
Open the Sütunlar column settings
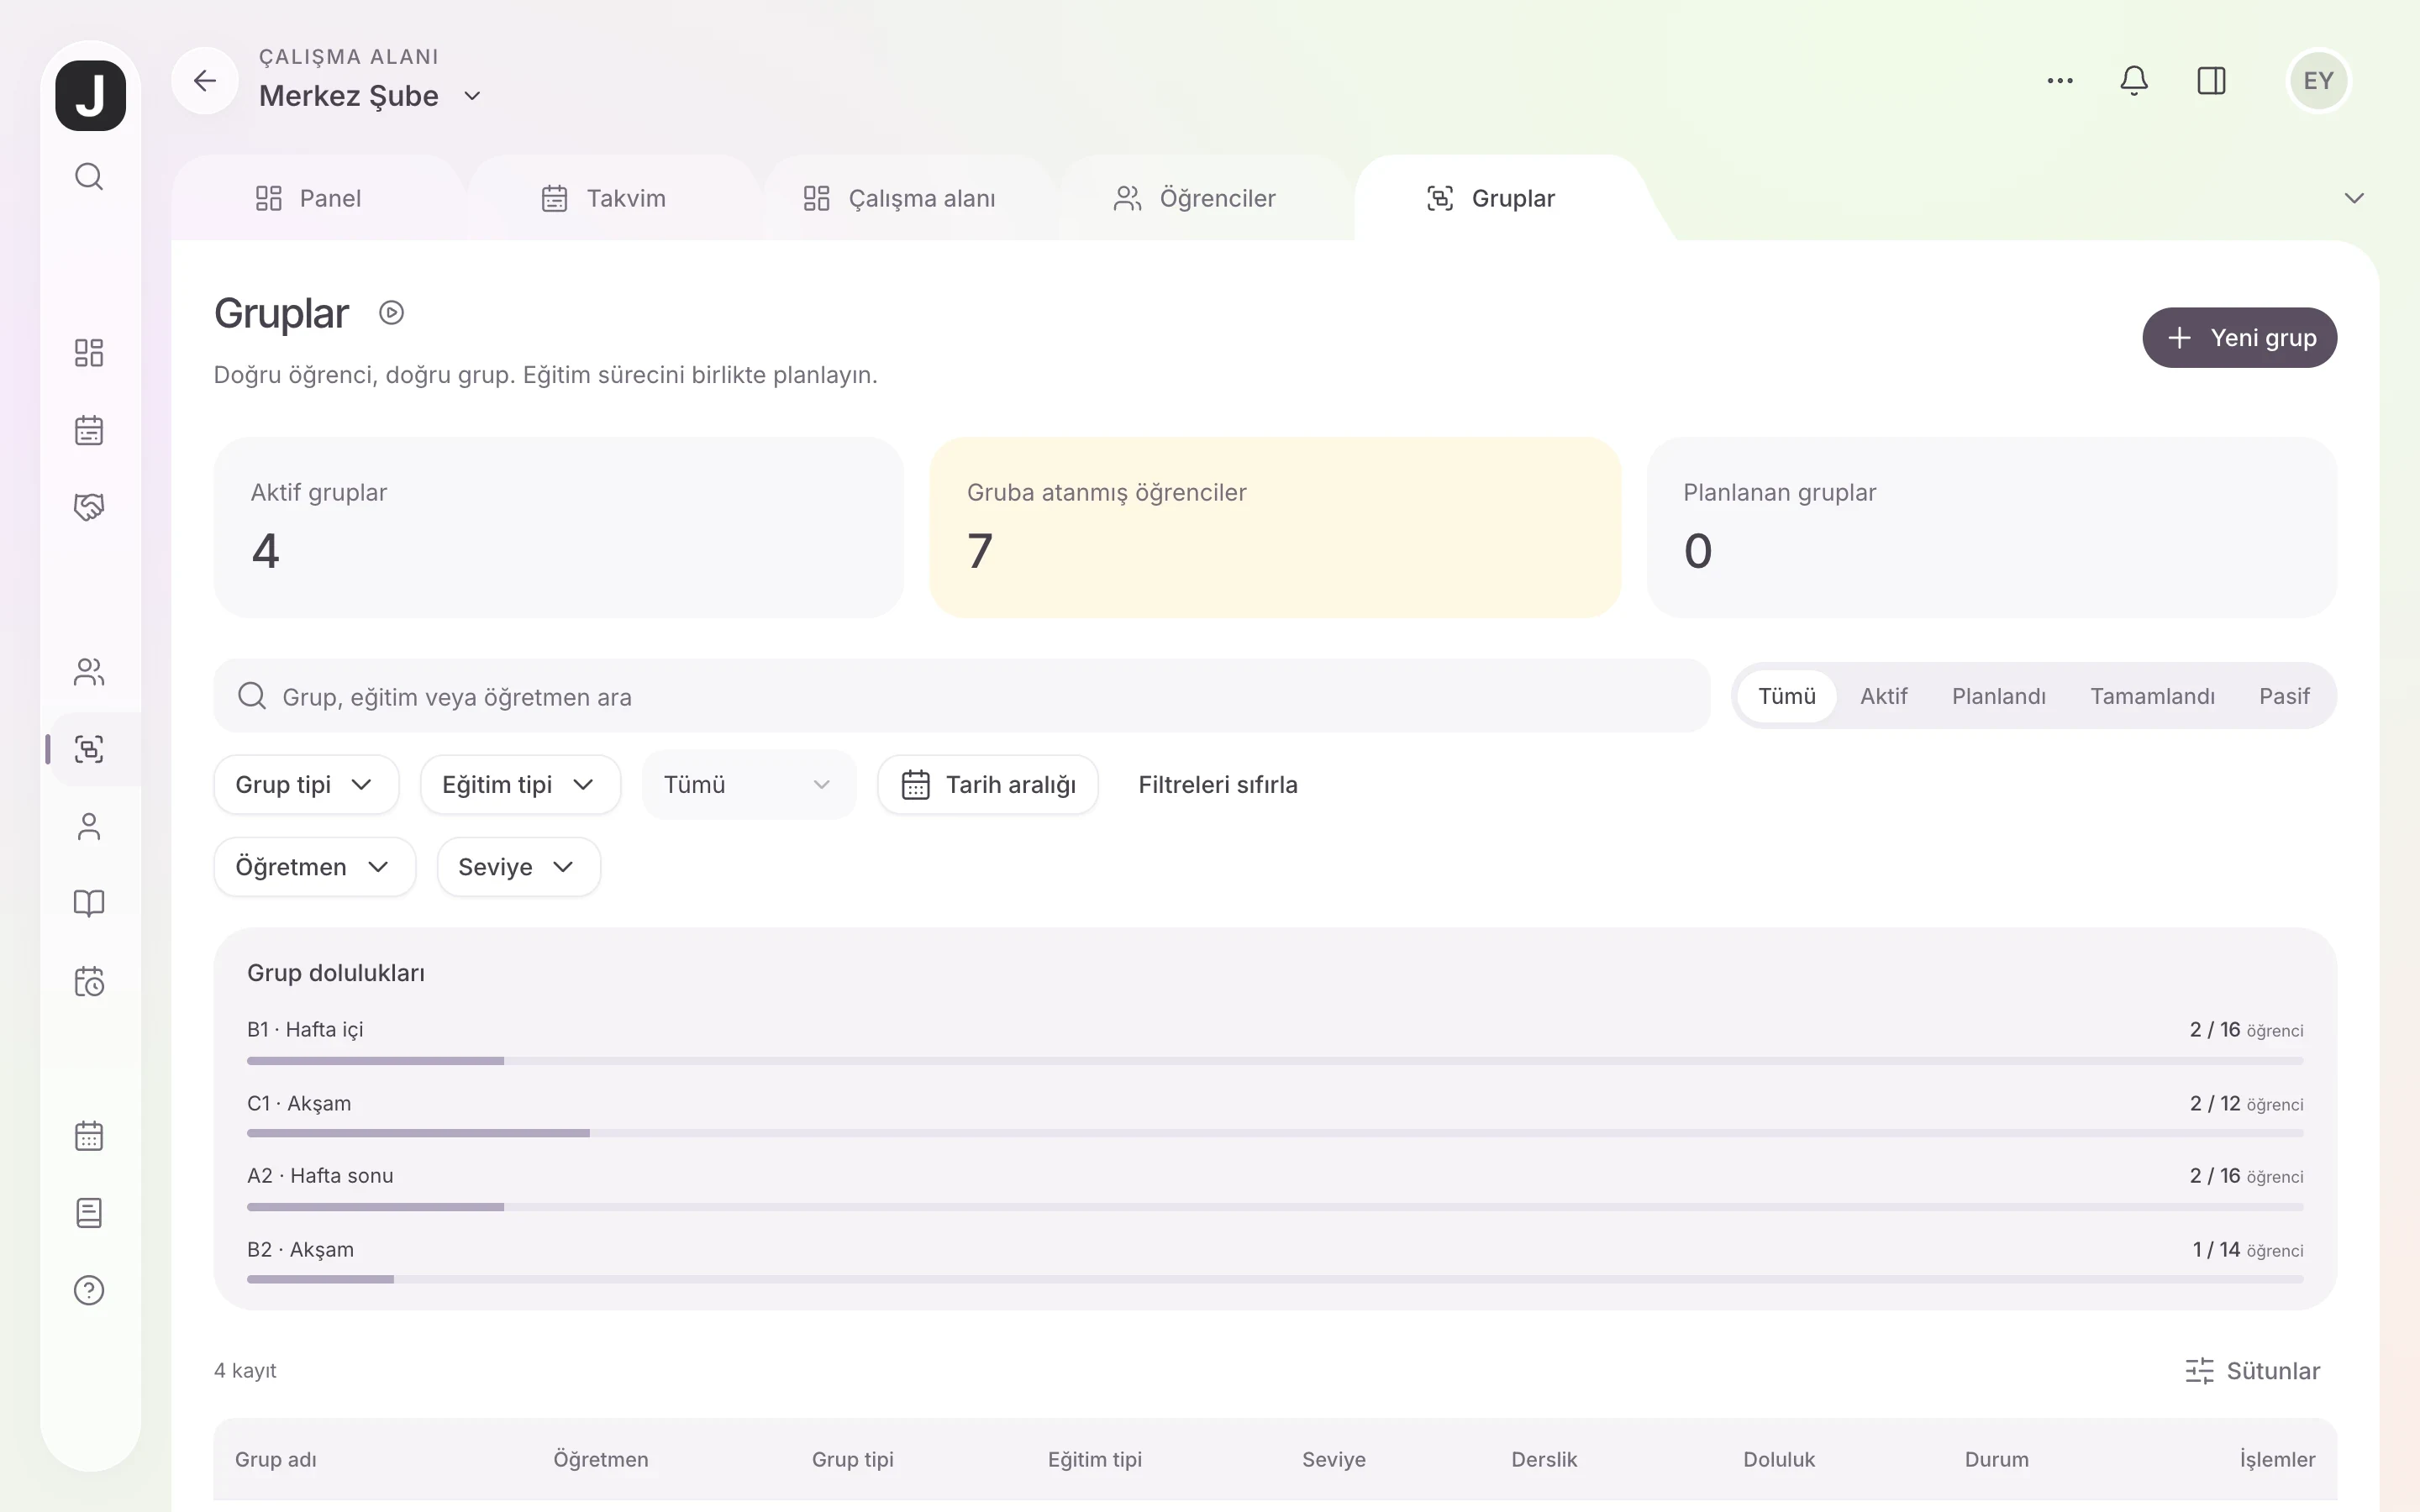tap(2253, 1371)
